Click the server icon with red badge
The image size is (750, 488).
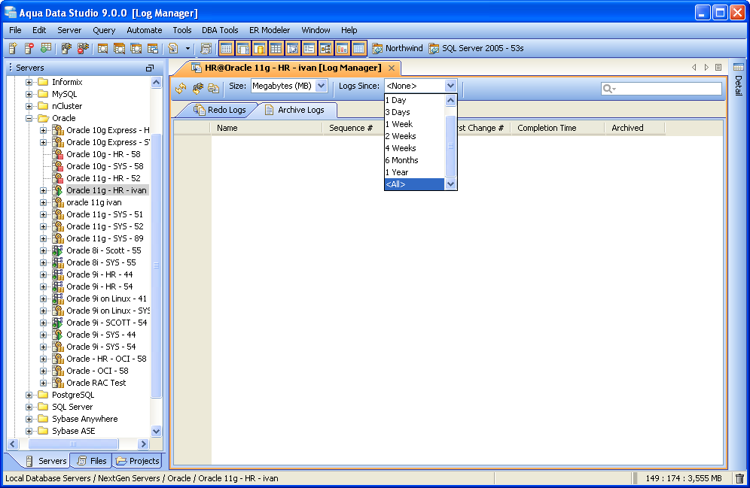coord(29,48)
